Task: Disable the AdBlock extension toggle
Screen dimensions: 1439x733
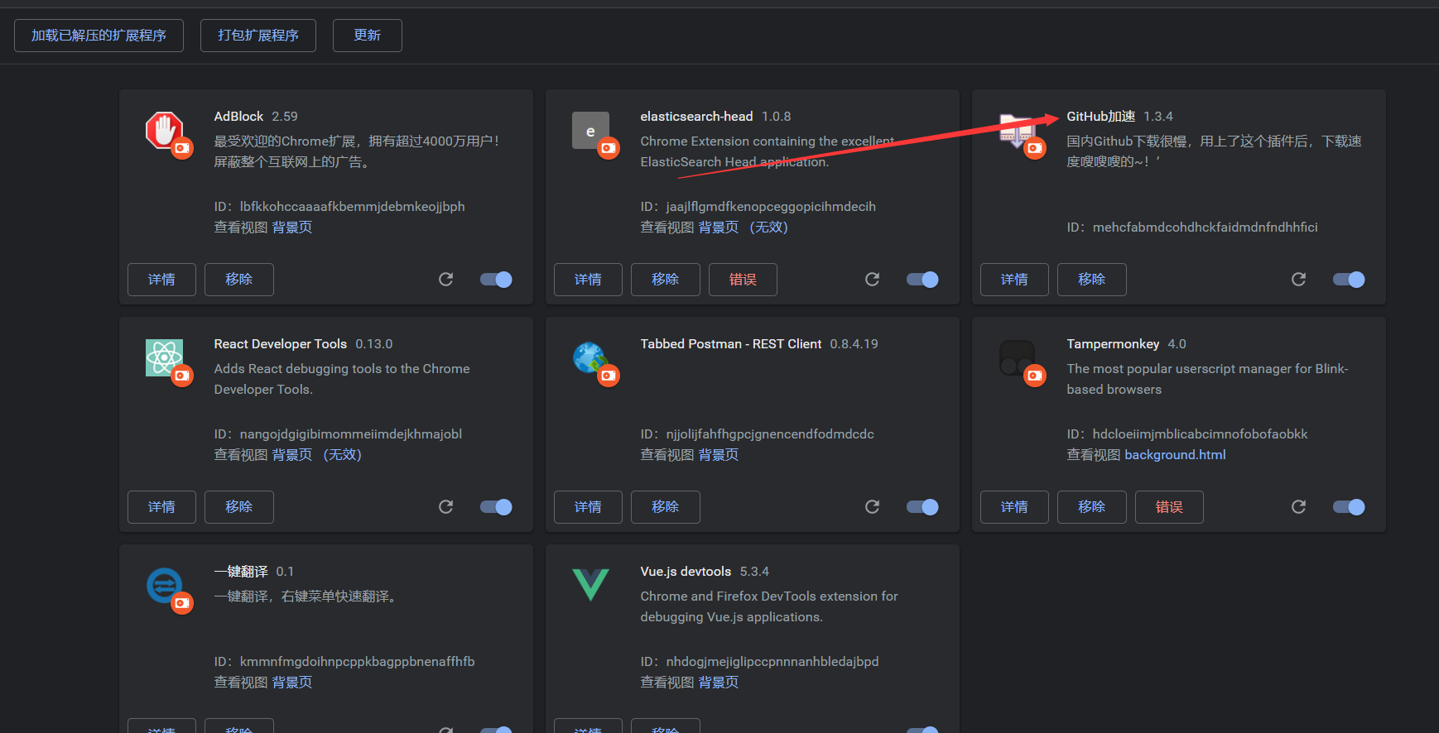Action: click(496, 280)
